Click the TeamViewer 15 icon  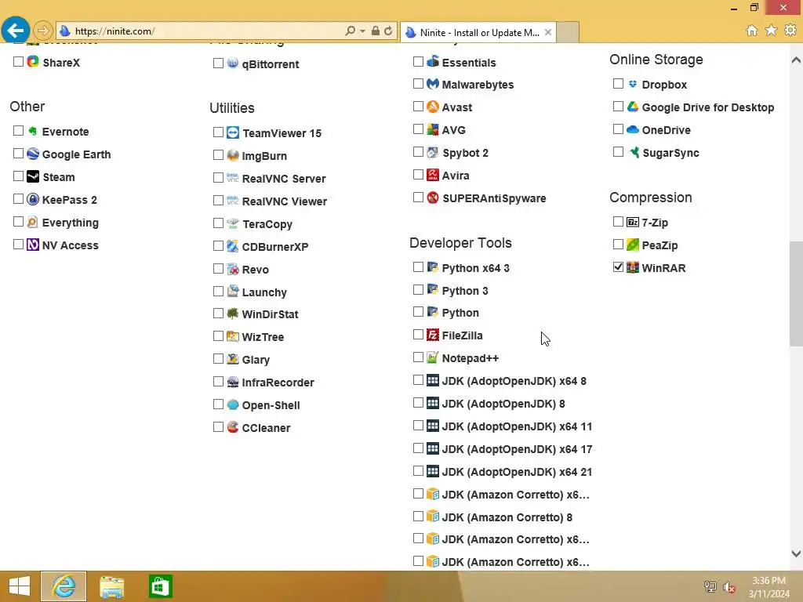click(232, 132)
